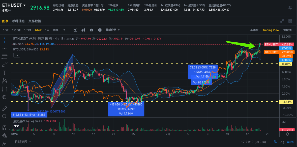
Task: Pick the ruler measure tool
Action: tap(4, 108)
